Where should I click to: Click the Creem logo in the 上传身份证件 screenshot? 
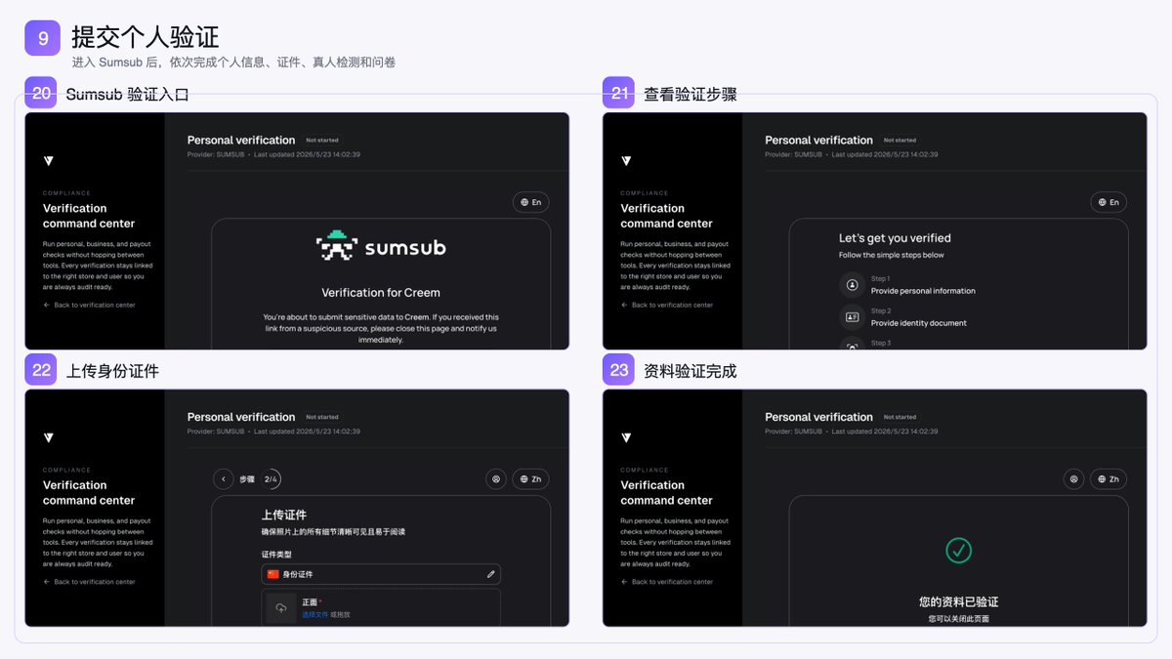coord(49,437)
